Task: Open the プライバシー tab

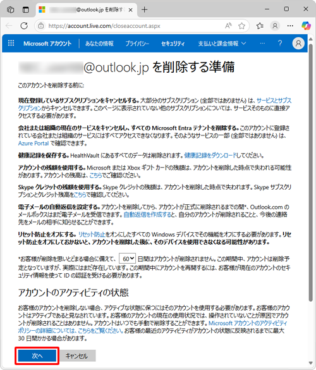Action: (x=137, y=44)
